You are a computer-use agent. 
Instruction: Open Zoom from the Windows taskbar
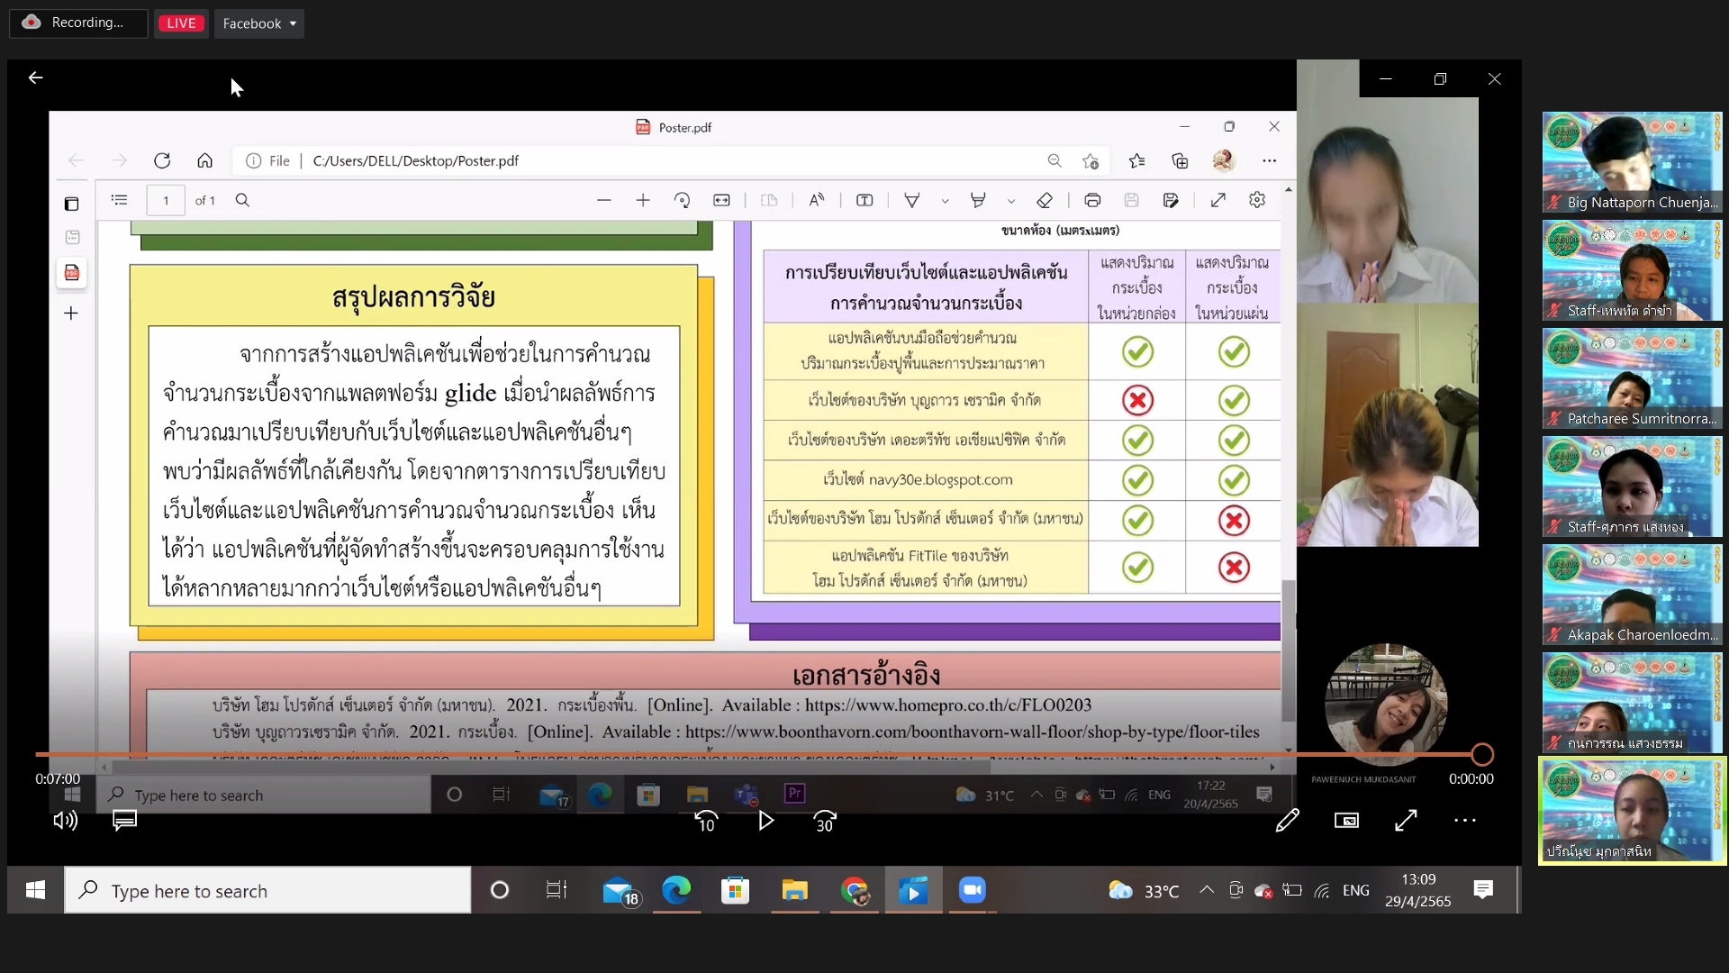[973, 890]
